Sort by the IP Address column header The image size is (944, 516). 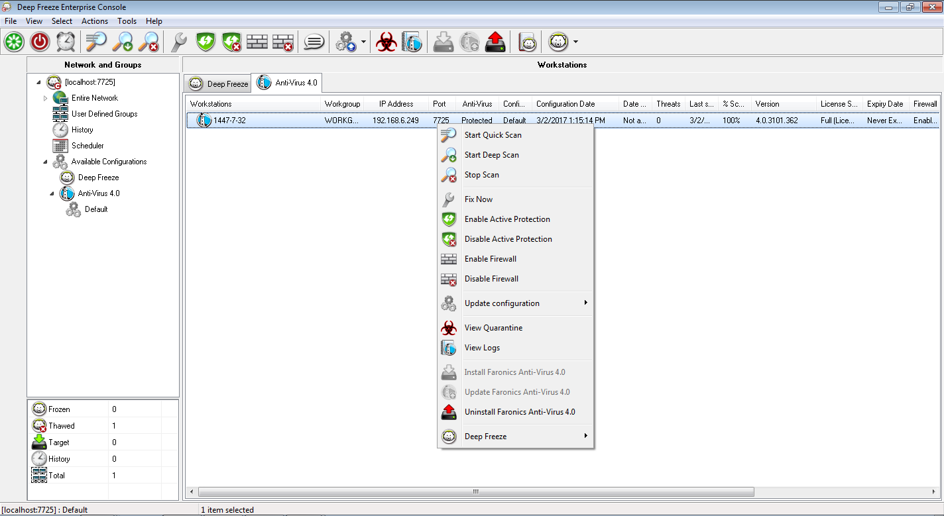396,104
